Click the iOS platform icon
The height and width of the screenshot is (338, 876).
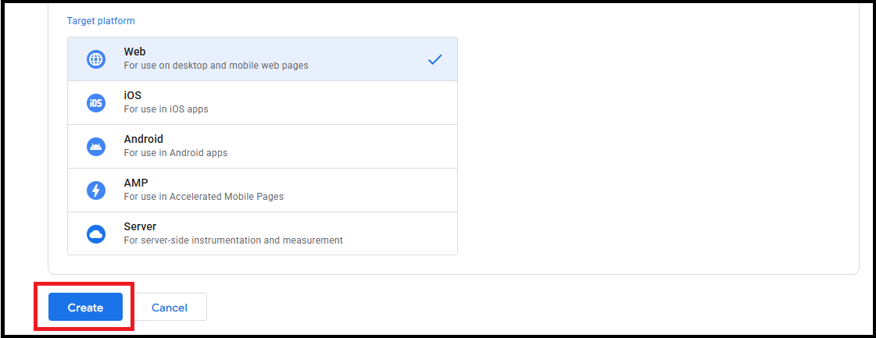[x=96, y=103]
